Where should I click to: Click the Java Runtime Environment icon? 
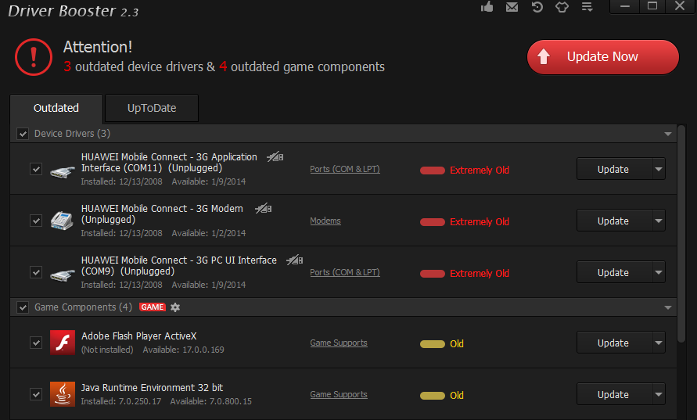pyautogui.click(x=63, y=394)
